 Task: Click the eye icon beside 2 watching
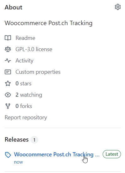tap(8, 95)
